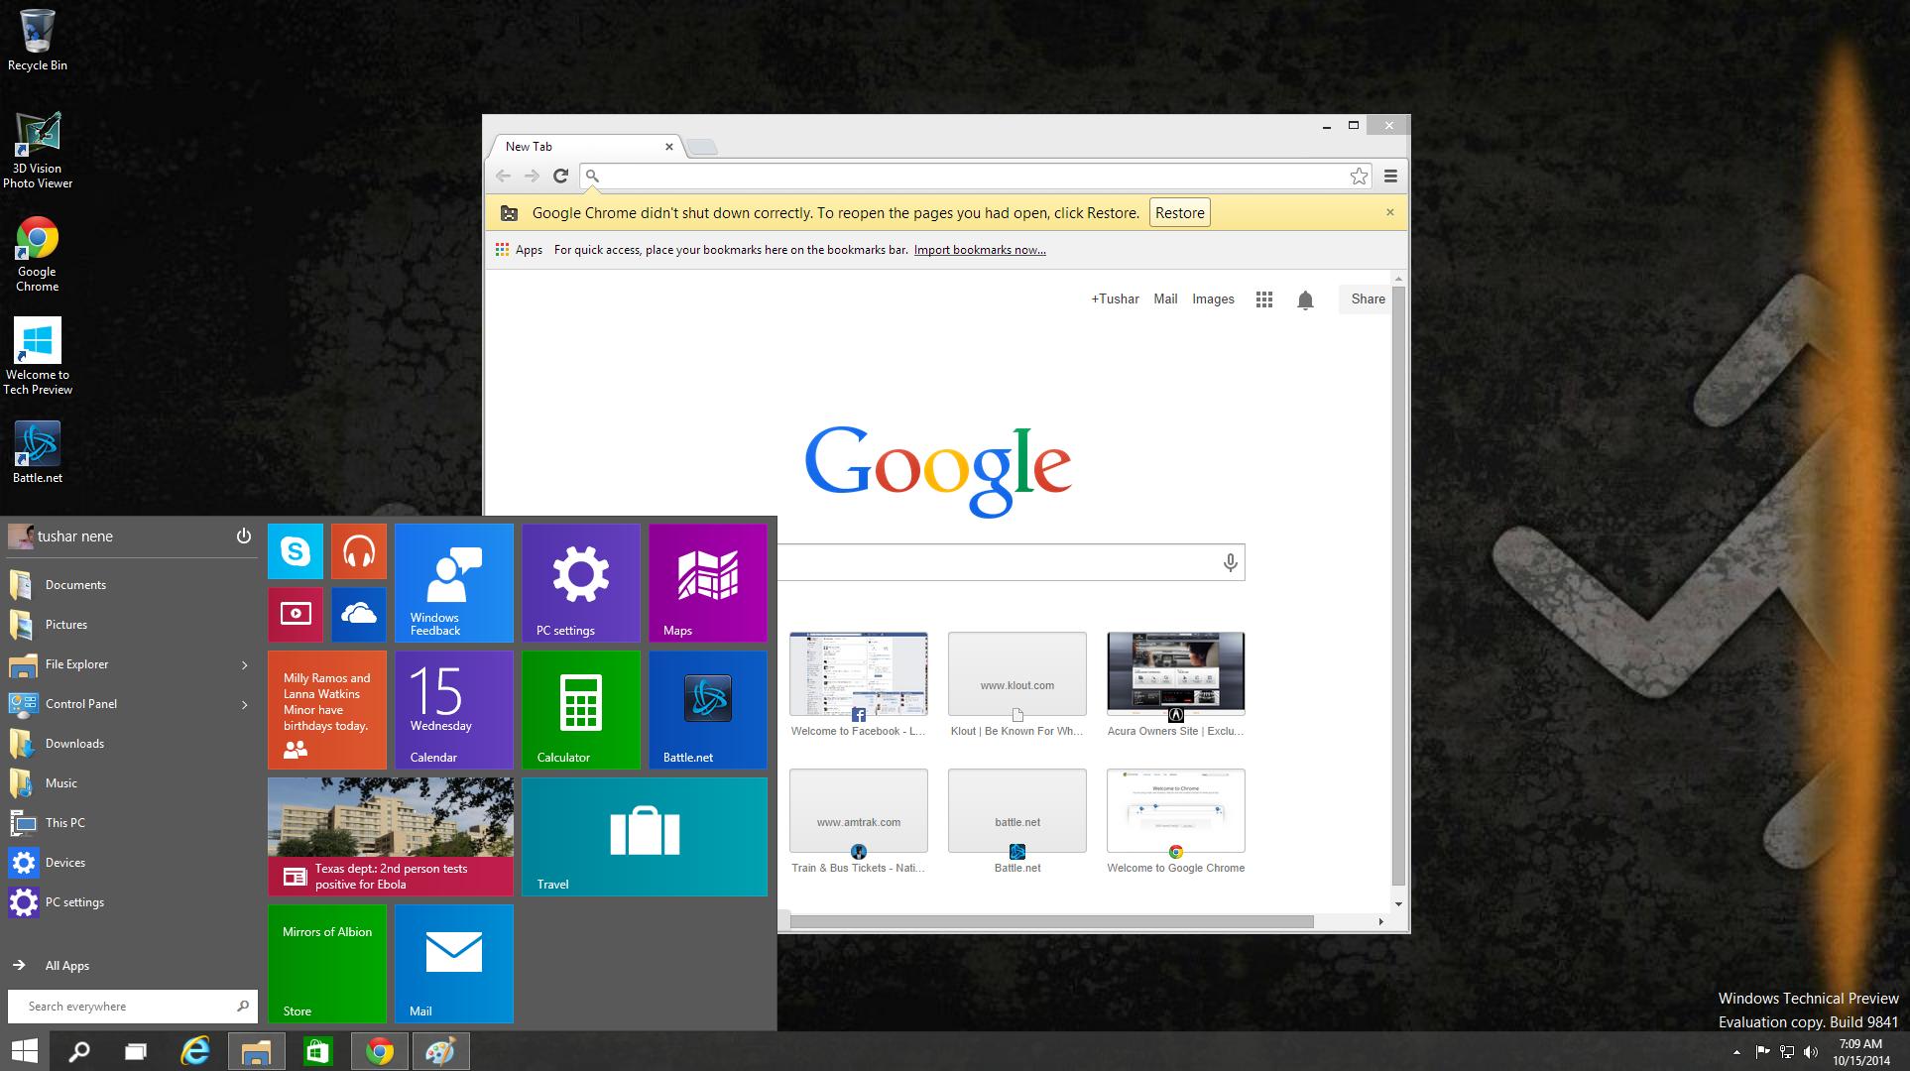This screenshot has height=1071, width=1910.
Task: Click the volume speaker tray icon
Action: tap(1811, 1052)
